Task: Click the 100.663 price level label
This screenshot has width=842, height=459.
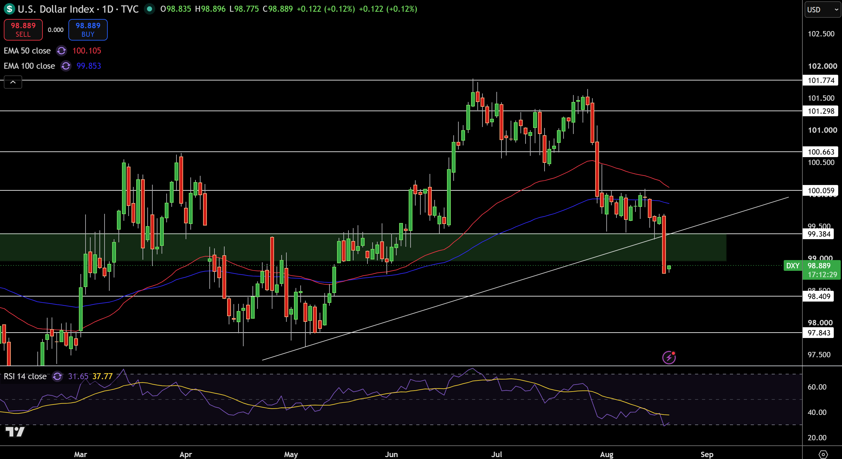Action: [x=821, y=152]
